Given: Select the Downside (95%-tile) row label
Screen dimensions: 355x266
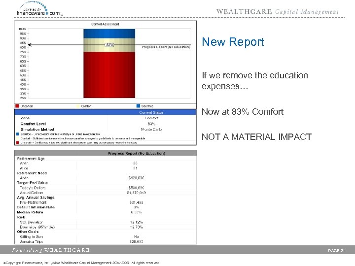Looking at the screenshot, I should [x=37, y=227].
